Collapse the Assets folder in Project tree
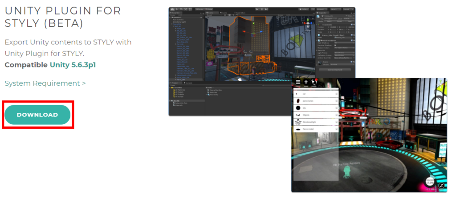Image resolution: width=456 pixels, height=202 pixels. [170, 101]
